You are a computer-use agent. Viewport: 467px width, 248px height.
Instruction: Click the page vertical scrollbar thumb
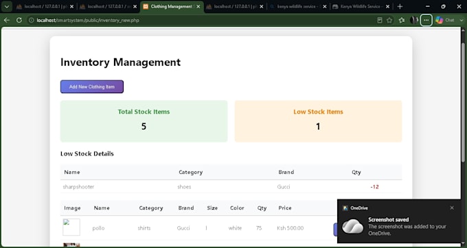[x=463, y=103]
